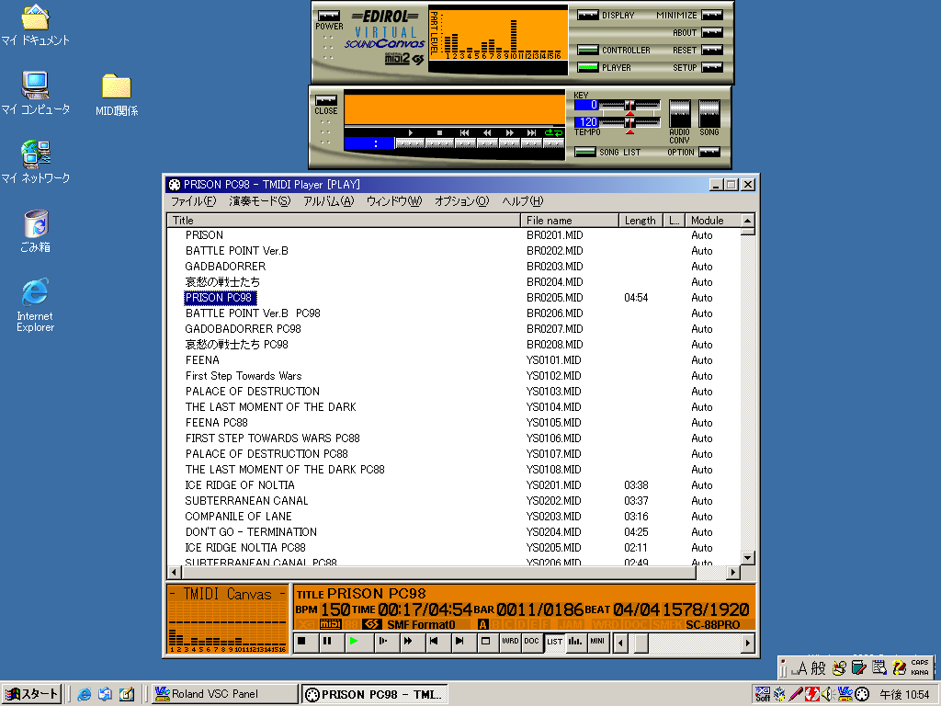Click the ABOUT button on Sound Canvas
The width and height of the screenshot is (941, 706).
pyautogui.click(x=712, y=32)
